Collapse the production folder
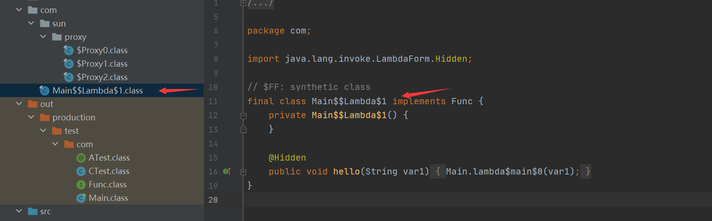712x221 pixels. coord(31,117)
